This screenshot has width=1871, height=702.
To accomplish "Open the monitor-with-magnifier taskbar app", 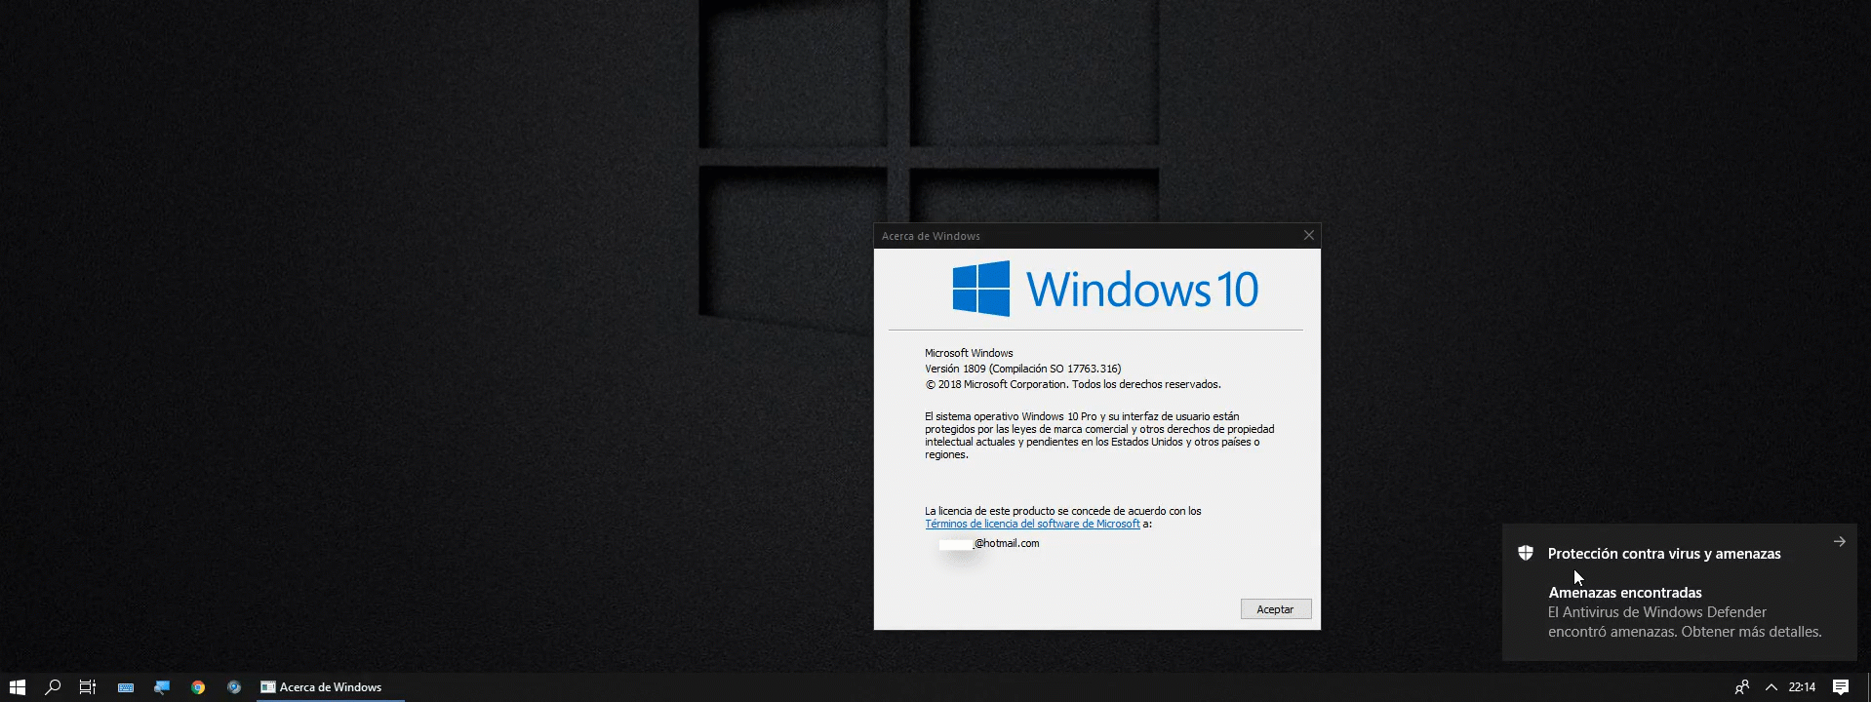I will [162, 687].
